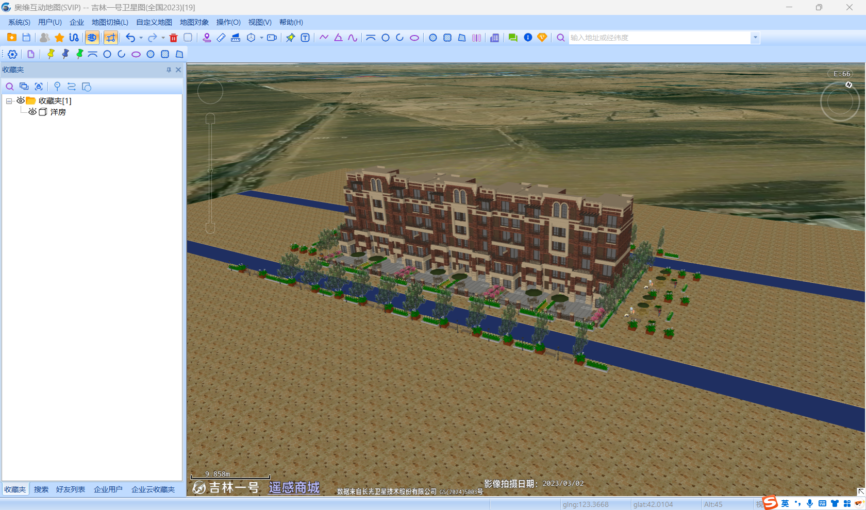Toggle visibility eye of 收藏夹[1] folder
The image size is (866, 510).
tap(21, 100)
